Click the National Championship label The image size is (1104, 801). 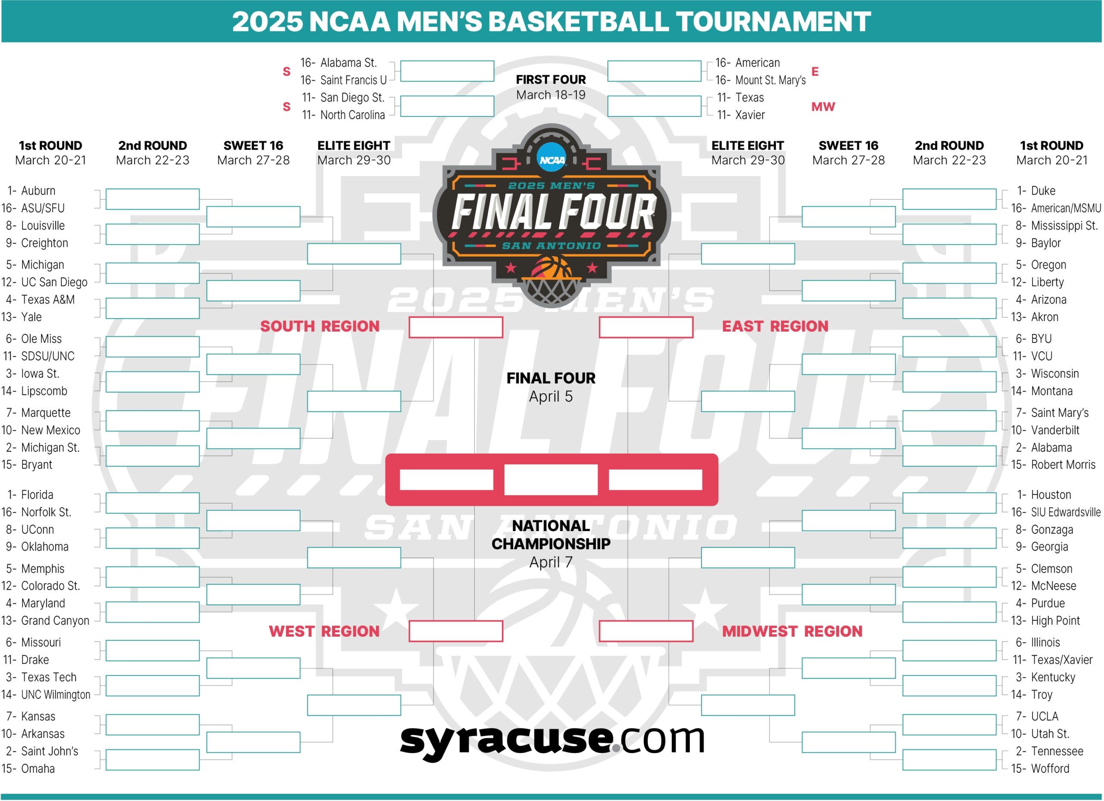pyautogui.click(x=551, y=534)
